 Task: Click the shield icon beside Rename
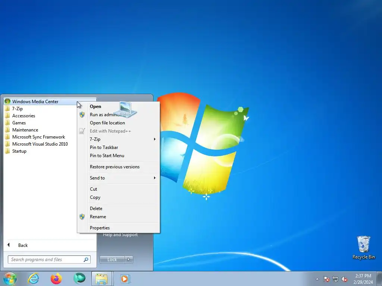point(82,217)
